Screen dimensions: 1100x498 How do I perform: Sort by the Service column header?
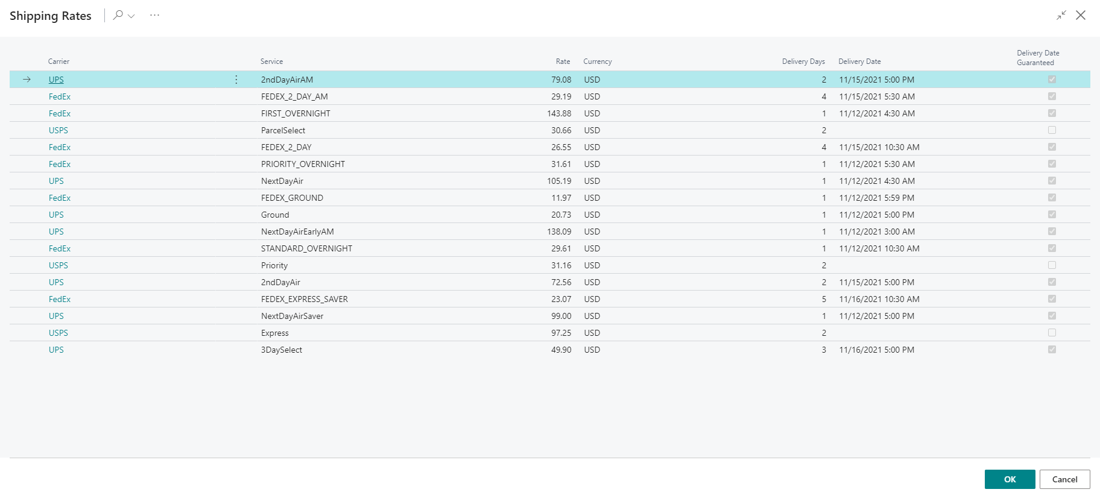(271, 61)
